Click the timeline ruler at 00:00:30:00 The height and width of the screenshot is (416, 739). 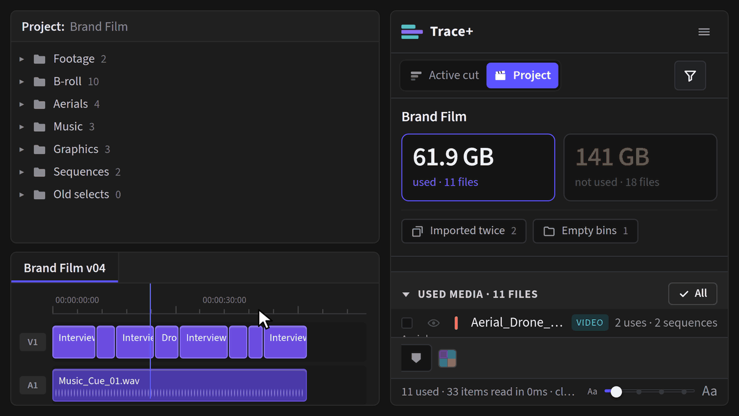224,300
